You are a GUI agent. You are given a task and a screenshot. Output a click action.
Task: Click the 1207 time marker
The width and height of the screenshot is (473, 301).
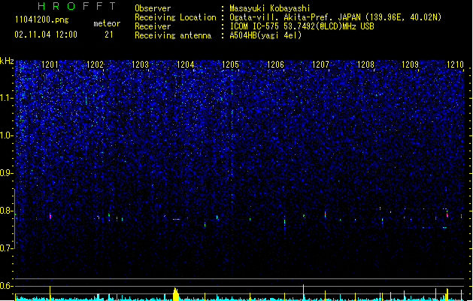coord(320,65)
